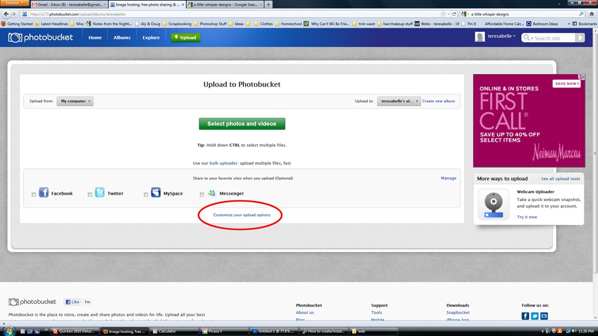Click Neiman Marcus First Call advertisement

(x=529, y=121)
